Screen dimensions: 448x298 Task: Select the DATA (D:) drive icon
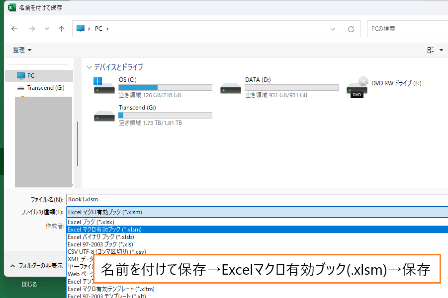pos(231,88)
